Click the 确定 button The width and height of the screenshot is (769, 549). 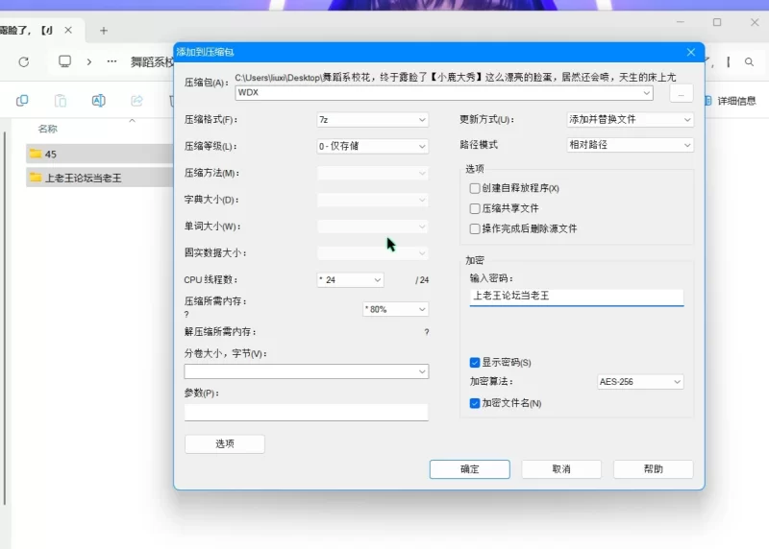pos(469,469)
